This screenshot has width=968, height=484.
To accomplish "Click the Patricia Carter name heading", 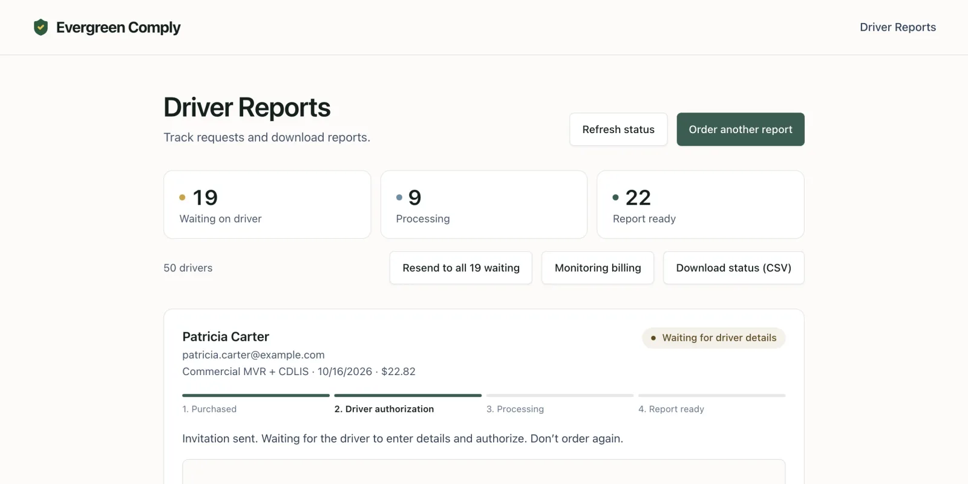I will tap(226, 336).
